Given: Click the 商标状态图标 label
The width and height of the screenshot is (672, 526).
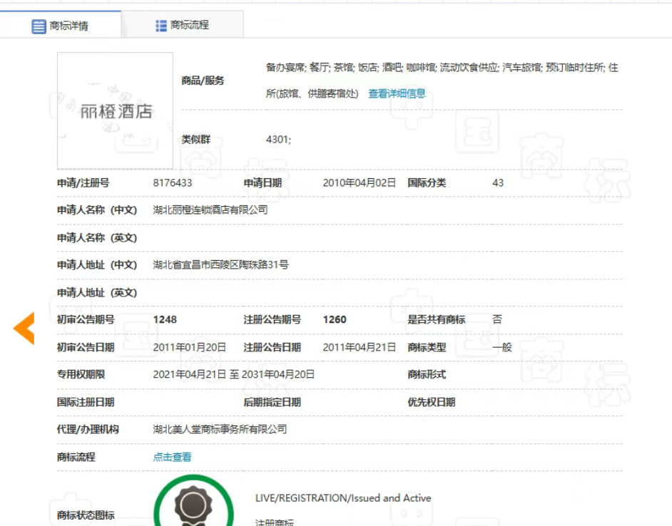Looking at the screenshot, I should (x=86, y=515).
